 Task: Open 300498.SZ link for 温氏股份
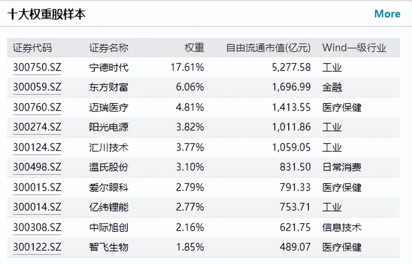[37, 167]
